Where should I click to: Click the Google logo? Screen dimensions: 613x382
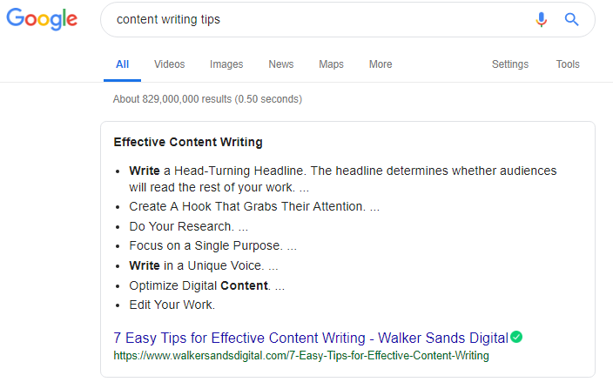coord(42,19)
